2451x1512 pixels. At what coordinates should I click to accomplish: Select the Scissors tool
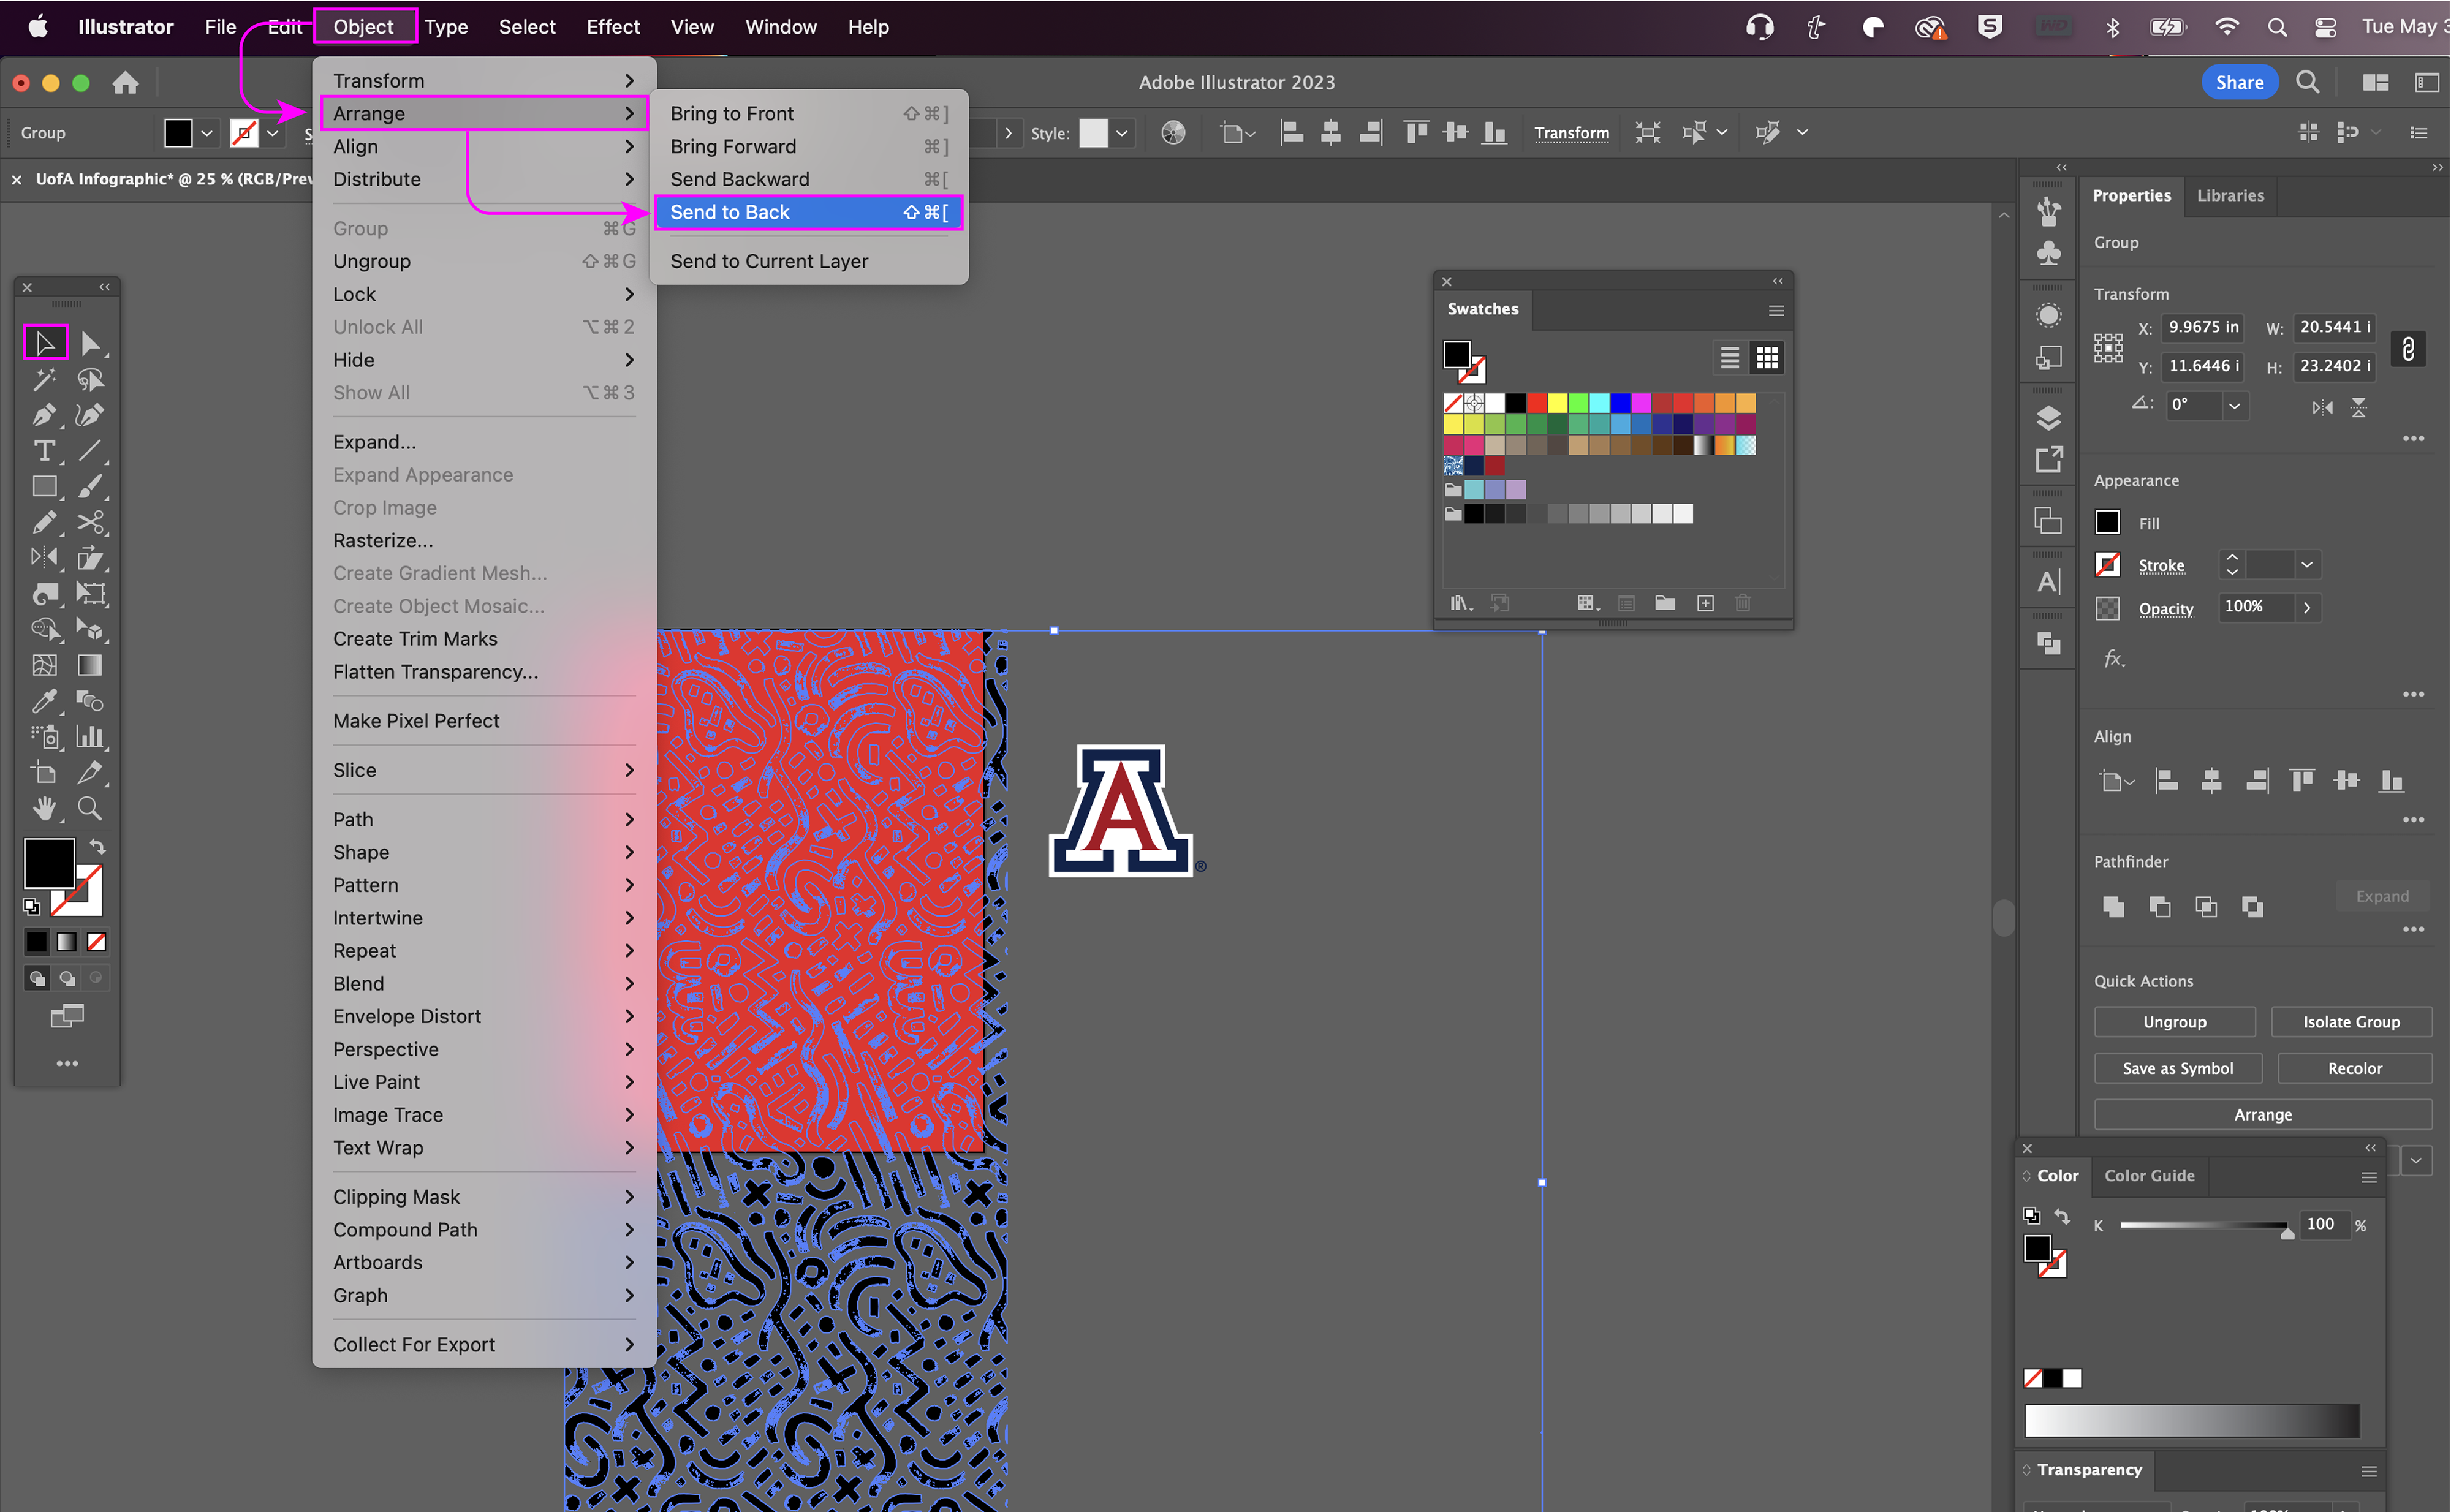tap(90, 522)
